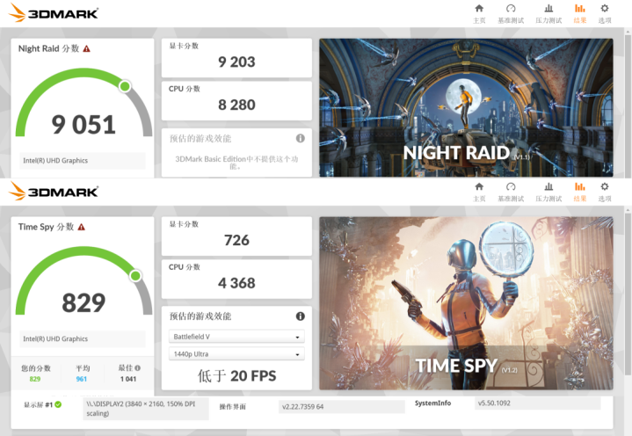The image size is (632, 436).
Task: Click the Night Raid scene thumbnail
Action: [467, 107]
